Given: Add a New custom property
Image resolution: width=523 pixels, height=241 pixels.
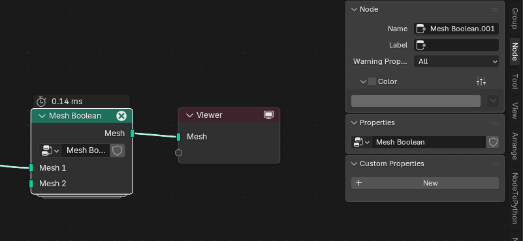Looking at the screenshot, I should coord(425,183).
